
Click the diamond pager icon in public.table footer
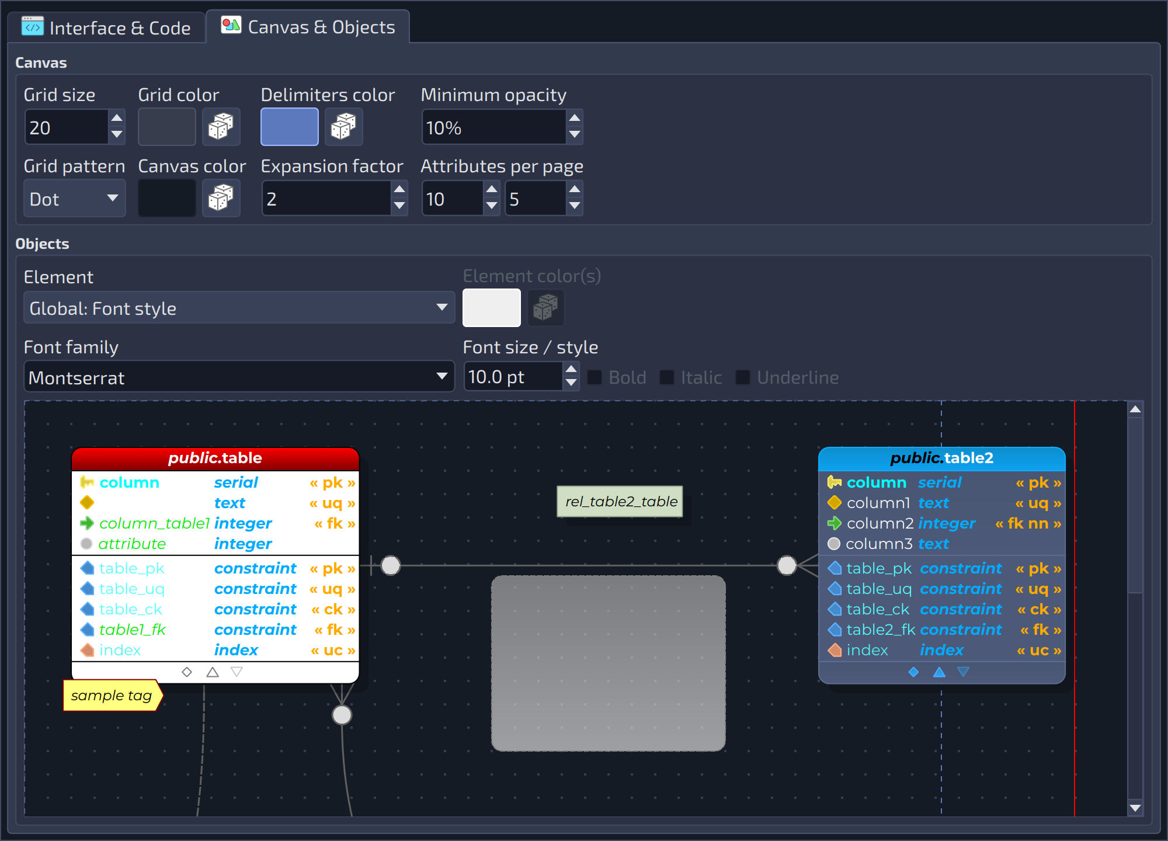[187, 672]
